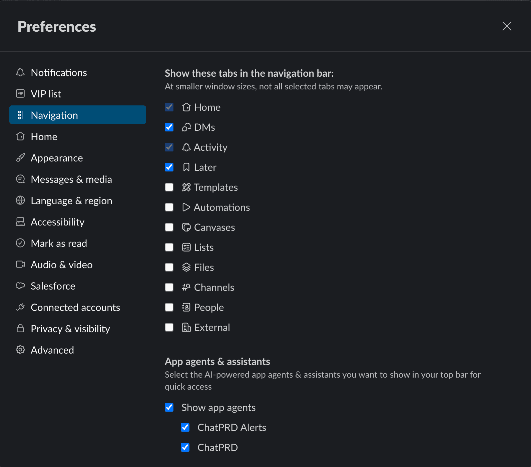Click the bell icon beside Notifications
The height and width of the screenshot is (467, 531).
(20, 72)
